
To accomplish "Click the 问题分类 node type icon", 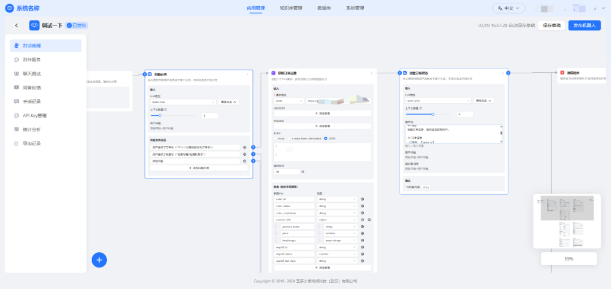I will point(149,74).
